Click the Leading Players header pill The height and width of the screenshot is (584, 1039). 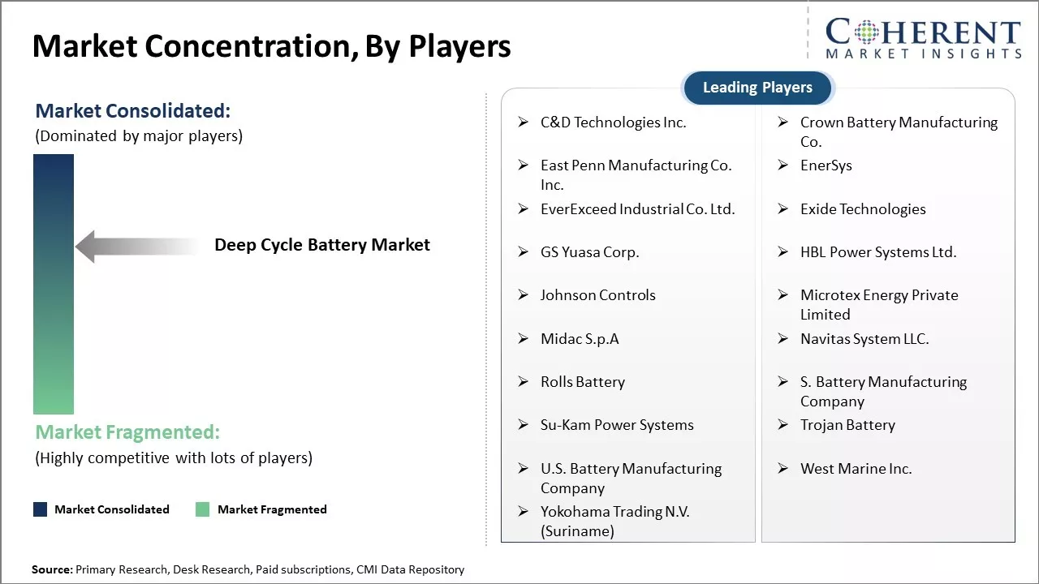(757, 88)
